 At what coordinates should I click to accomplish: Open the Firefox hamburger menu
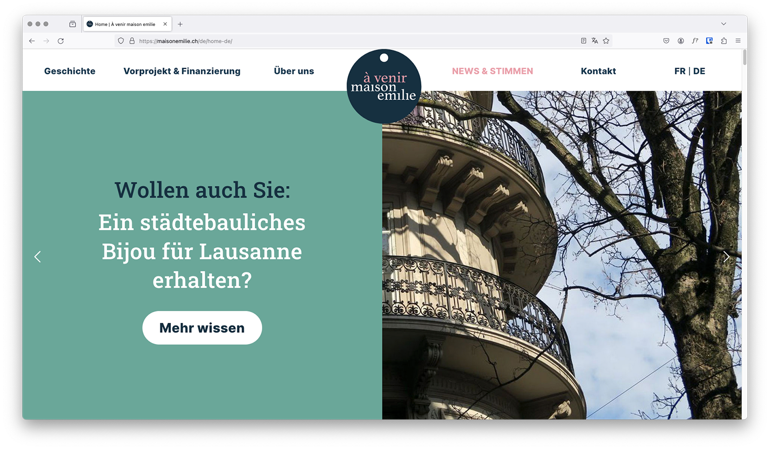[x=738, y=41]
